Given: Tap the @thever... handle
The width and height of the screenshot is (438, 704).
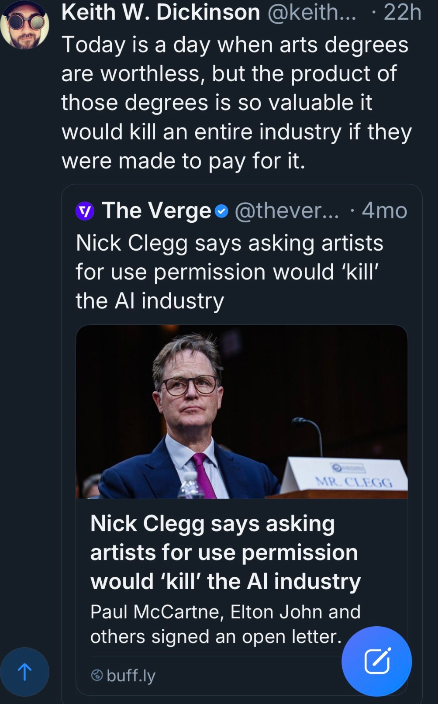Looking at the screenshot, I should click(286, 211).
